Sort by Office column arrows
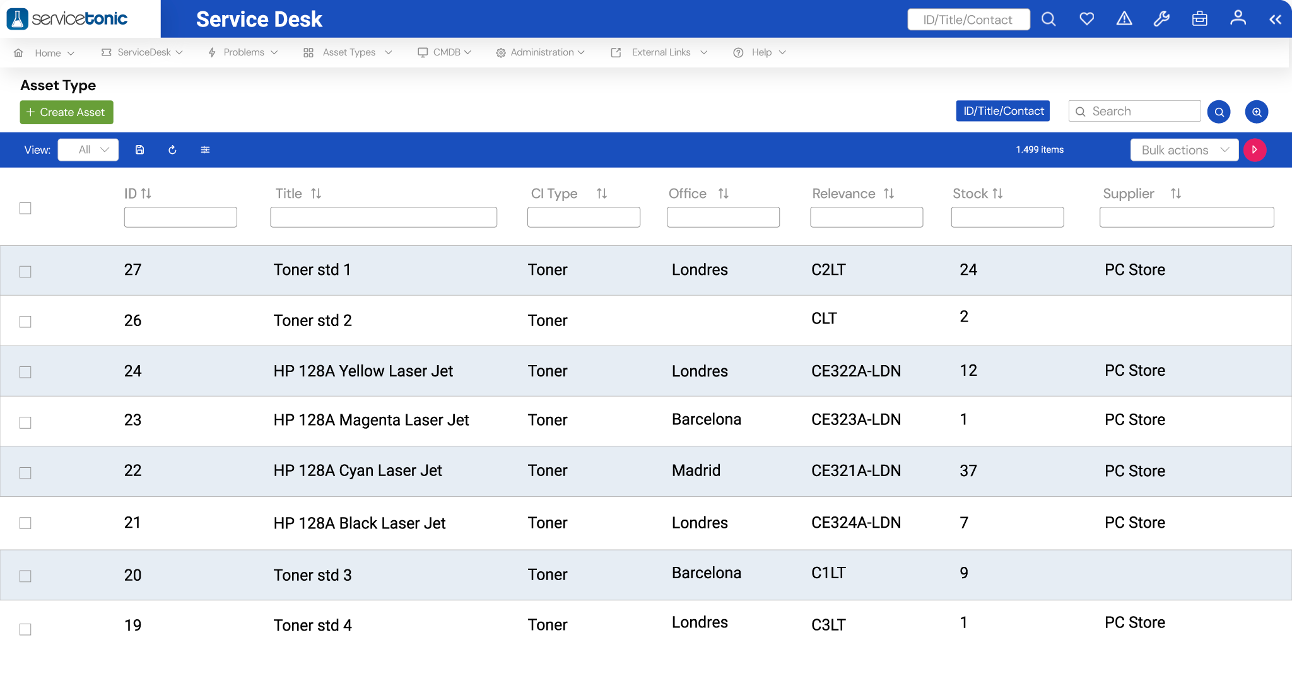Screen dimensions: 1292x681 (724, 194)
